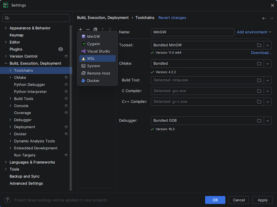Click the project-level icon beside Version Control
Image resolution: width=277 pixels, height=207 pixels.
click(x=66, y=56)
